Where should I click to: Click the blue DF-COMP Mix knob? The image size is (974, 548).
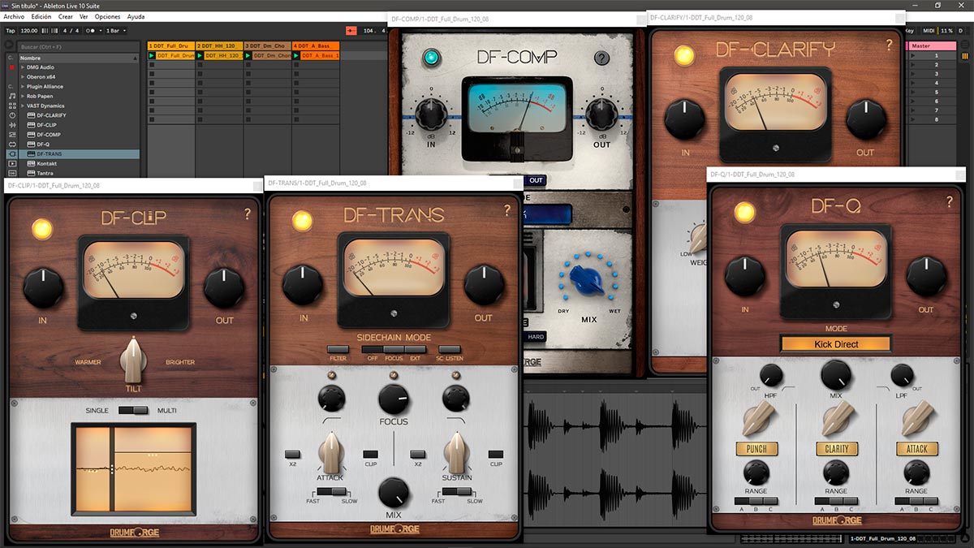[x=588, y=279]
